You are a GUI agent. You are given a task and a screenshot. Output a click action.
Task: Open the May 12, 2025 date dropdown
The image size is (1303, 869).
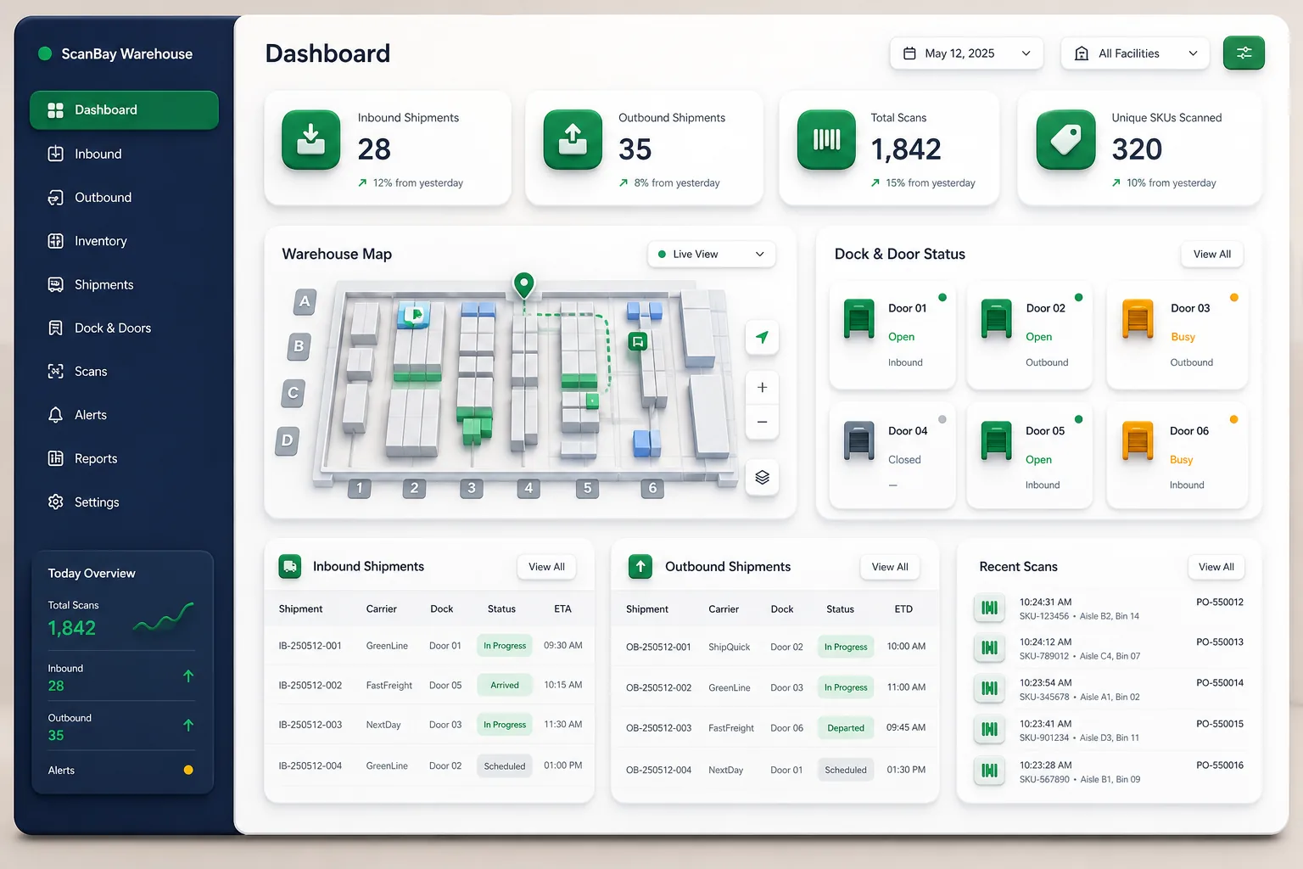pos(965,53)
